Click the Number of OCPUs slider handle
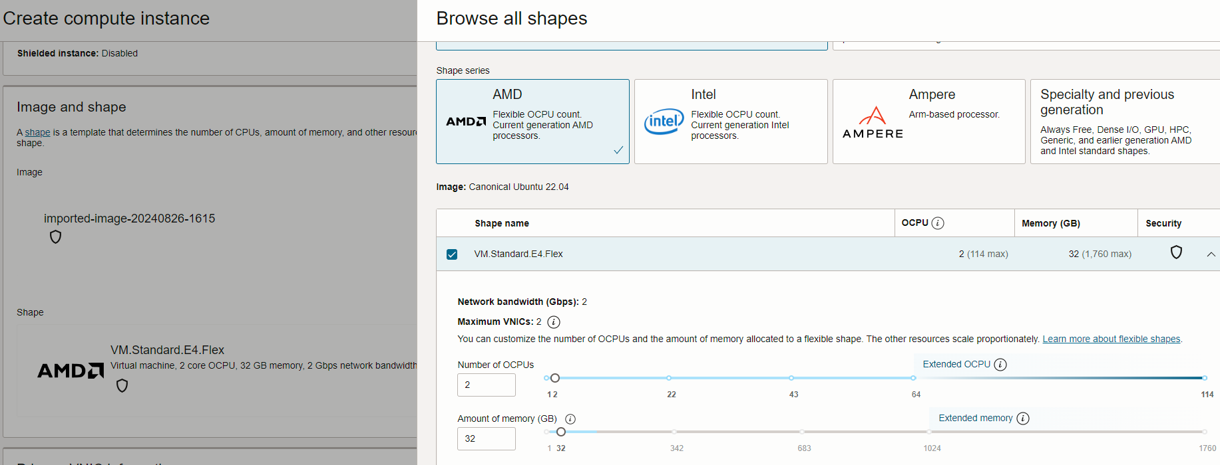The height and width of the screenshot is (465, 1220). tap(555, 378)
